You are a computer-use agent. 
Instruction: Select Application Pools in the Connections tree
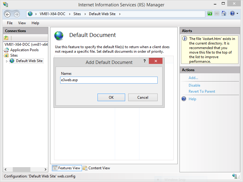pyautogui.click(x=24, y=50)
